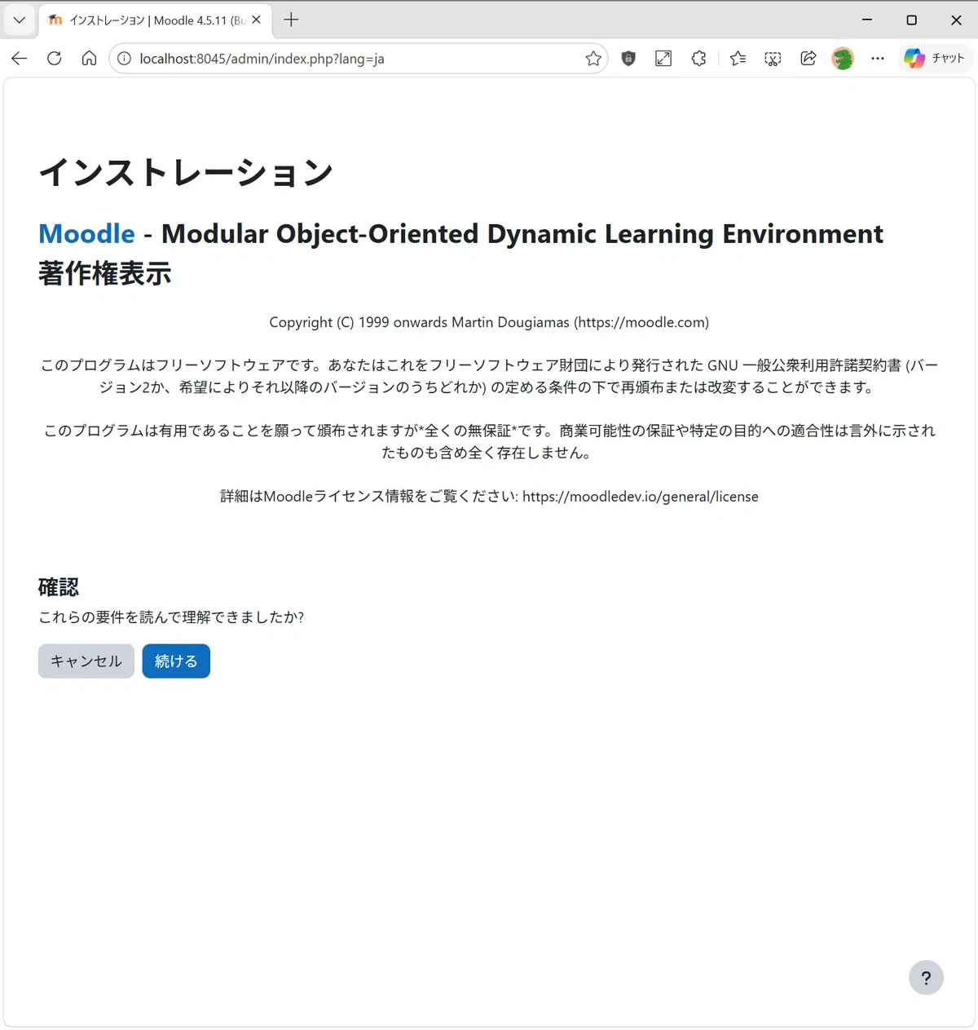Start a web capture screenshot

pos(773,58)
